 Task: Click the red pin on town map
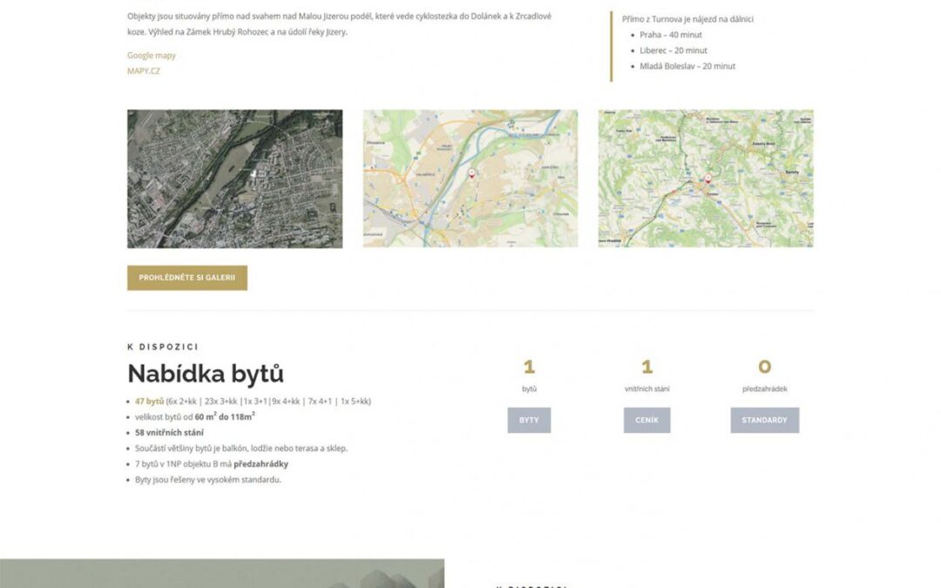(471, 173)
